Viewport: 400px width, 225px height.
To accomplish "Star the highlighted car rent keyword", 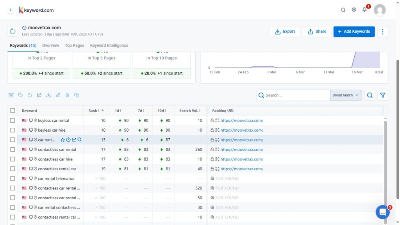I will pos(62,140).
